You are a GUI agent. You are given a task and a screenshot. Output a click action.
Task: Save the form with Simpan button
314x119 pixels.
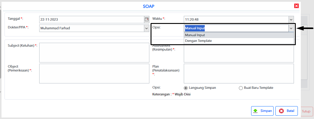[262, 111]
